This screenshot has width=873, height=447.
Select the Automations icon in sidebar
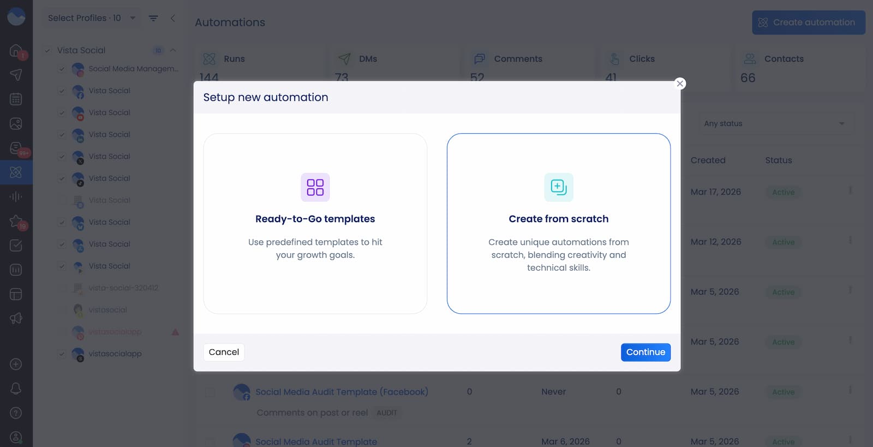[x=16, y=172]
